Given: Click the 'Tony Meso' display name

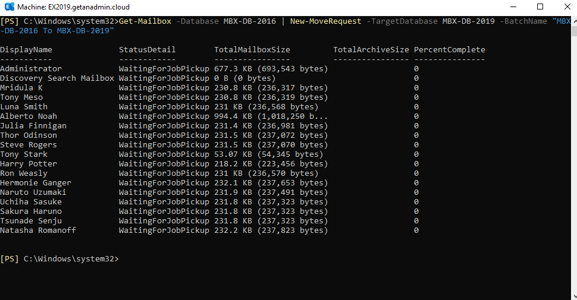Looking at the screenshot, I should 21,97.
